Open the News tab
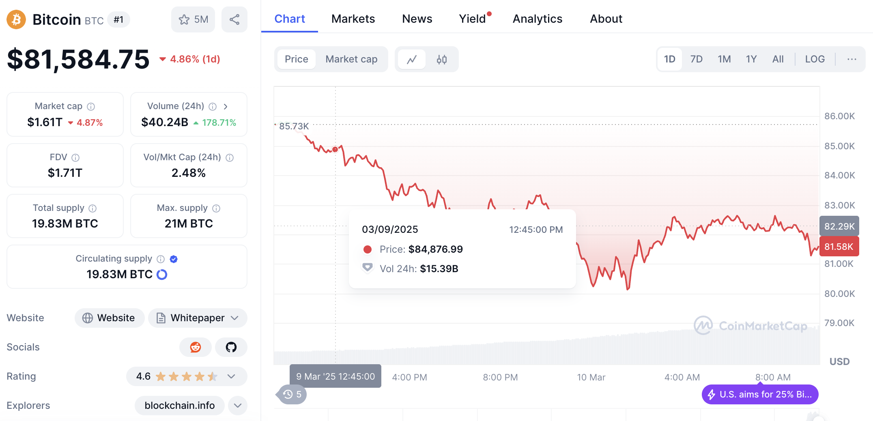Image resolution: width=873 pixels, height=421 pixels. click(417, 19)
